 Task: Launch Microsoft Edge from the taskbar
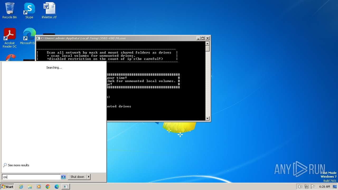point(57,187)
